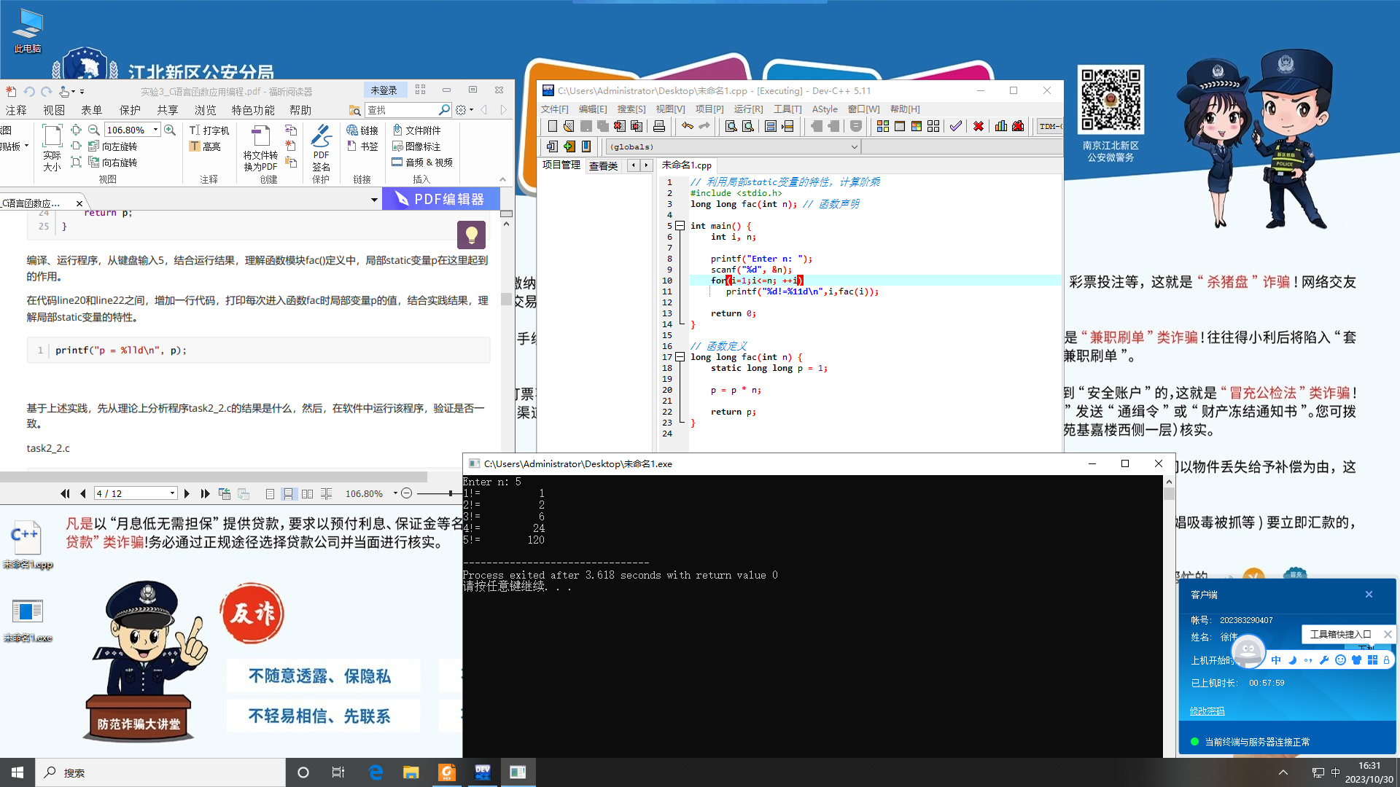
Task: Click the Dev-C++ print icon
Action: point(659,126)
